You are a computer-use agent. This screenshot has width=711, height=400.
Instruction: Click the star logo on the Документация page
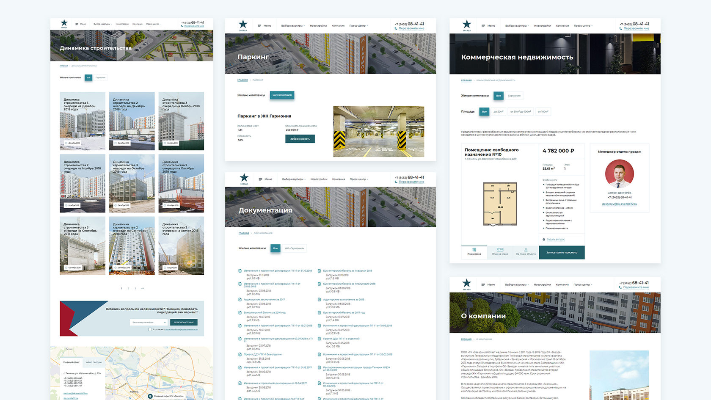(244, 179)
